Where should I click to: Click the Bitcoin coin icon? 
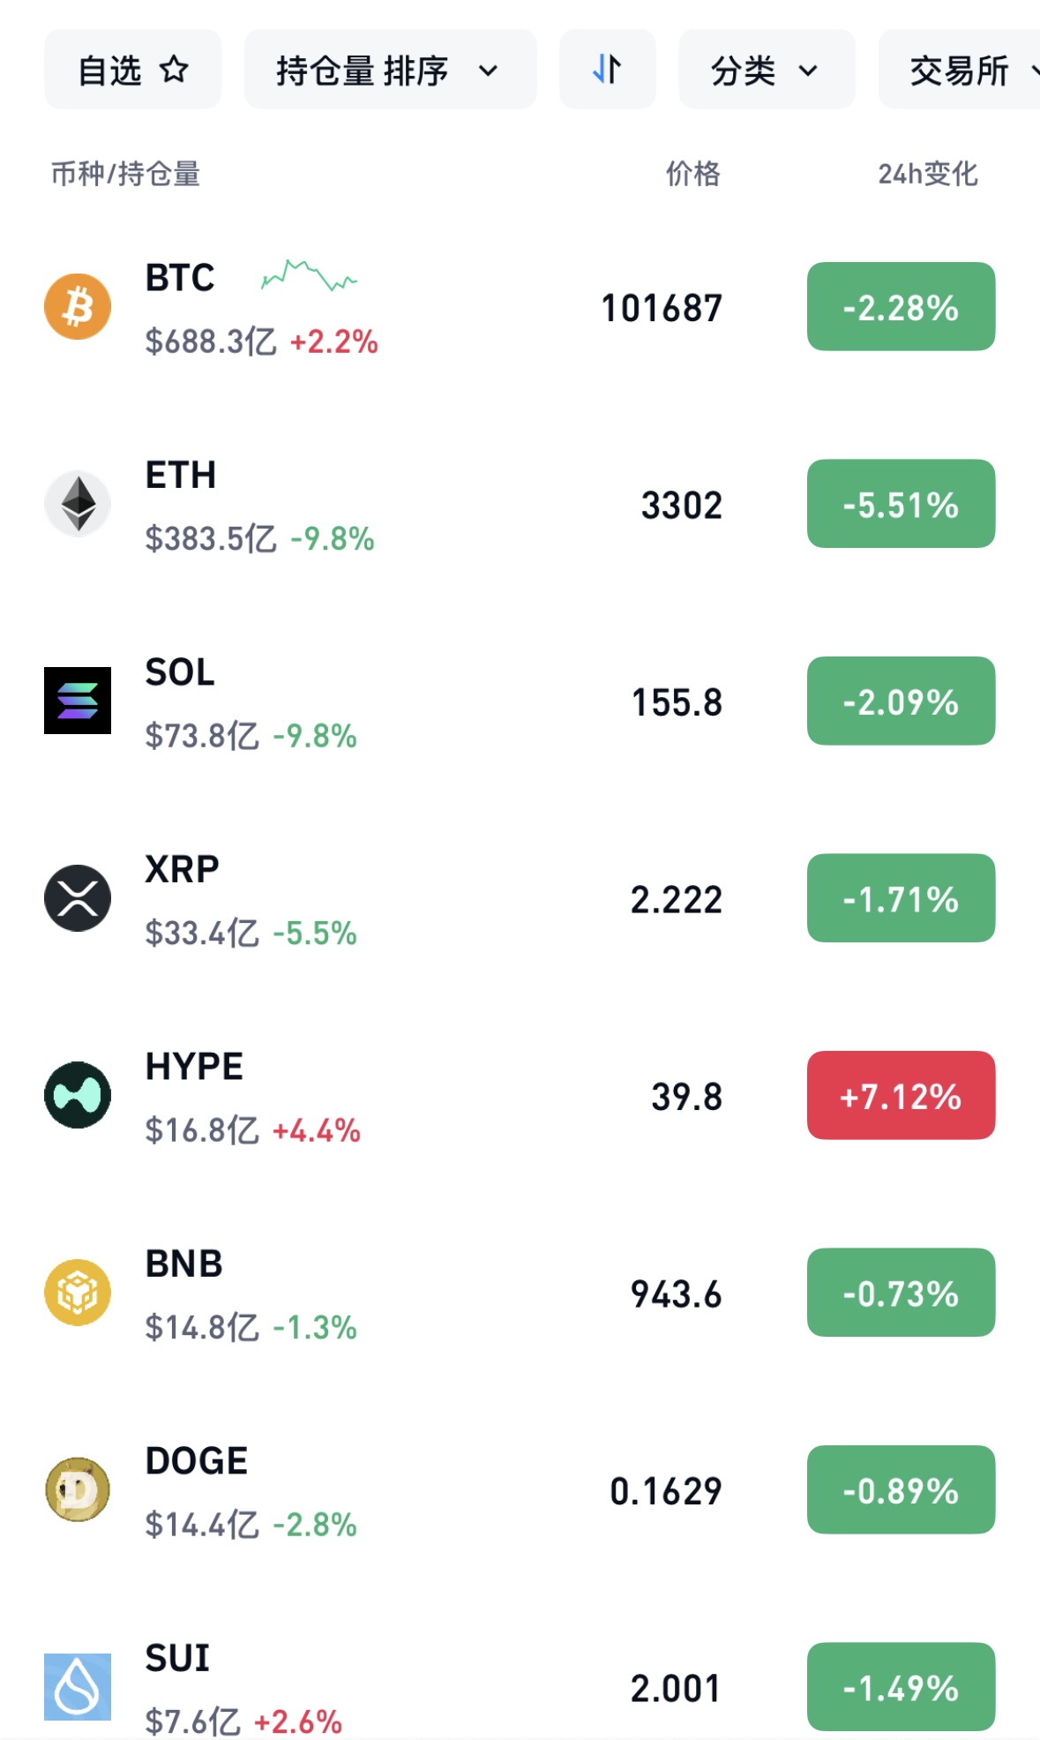click(78, 307)
